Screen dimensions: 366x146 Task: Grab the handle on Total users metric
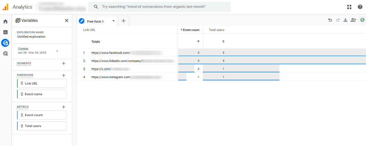22,126
